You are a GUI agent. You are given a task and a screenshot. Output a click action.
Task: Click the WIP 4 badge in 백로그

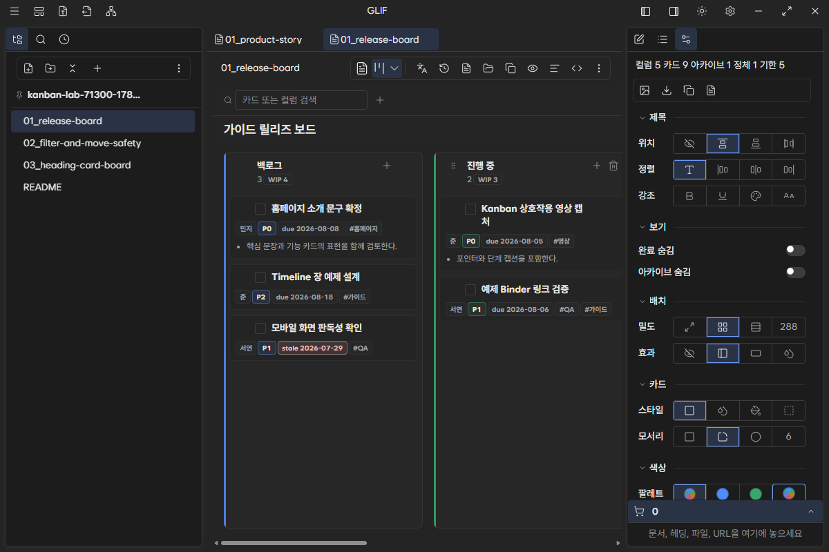pos(278,179)
